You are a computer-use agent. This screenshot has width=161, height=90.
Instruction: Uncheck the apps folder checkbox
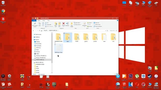[64, 33]
